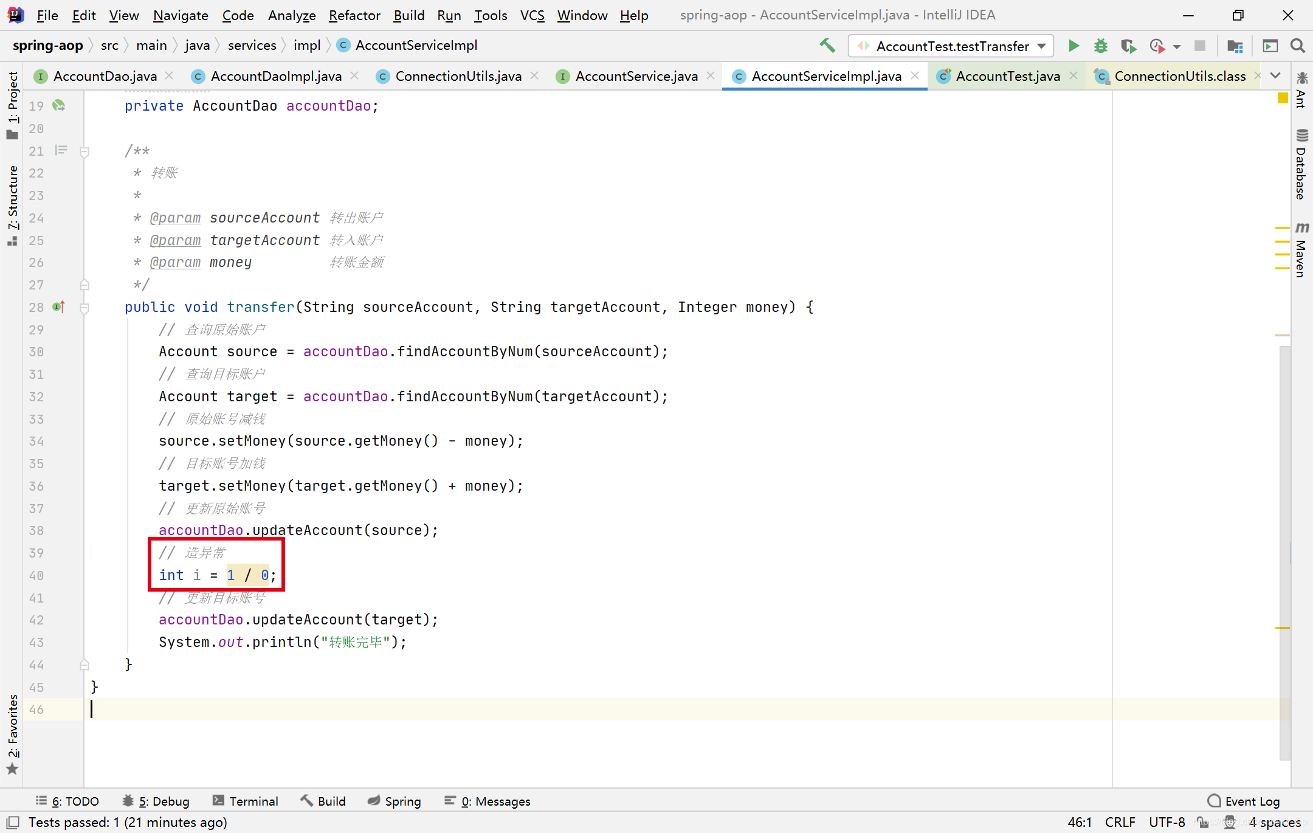Toggle the Database side panel

point(1301,164)
